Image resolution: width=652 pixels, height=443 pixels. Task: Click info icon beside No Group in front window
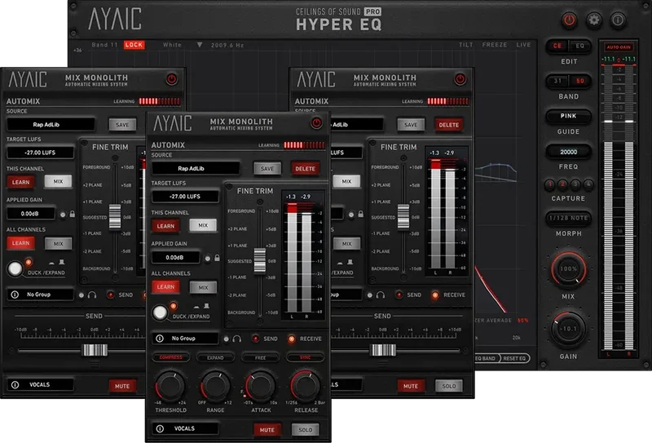[x=160, y=339]
